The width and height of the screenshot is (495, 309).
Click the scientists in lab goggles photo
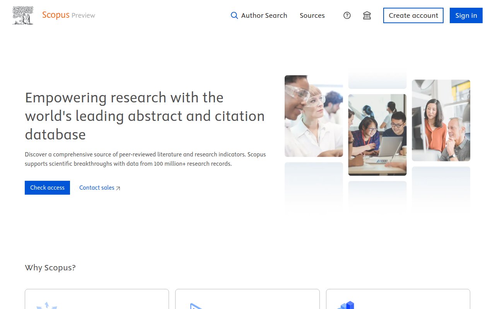(x=314, y=116)
